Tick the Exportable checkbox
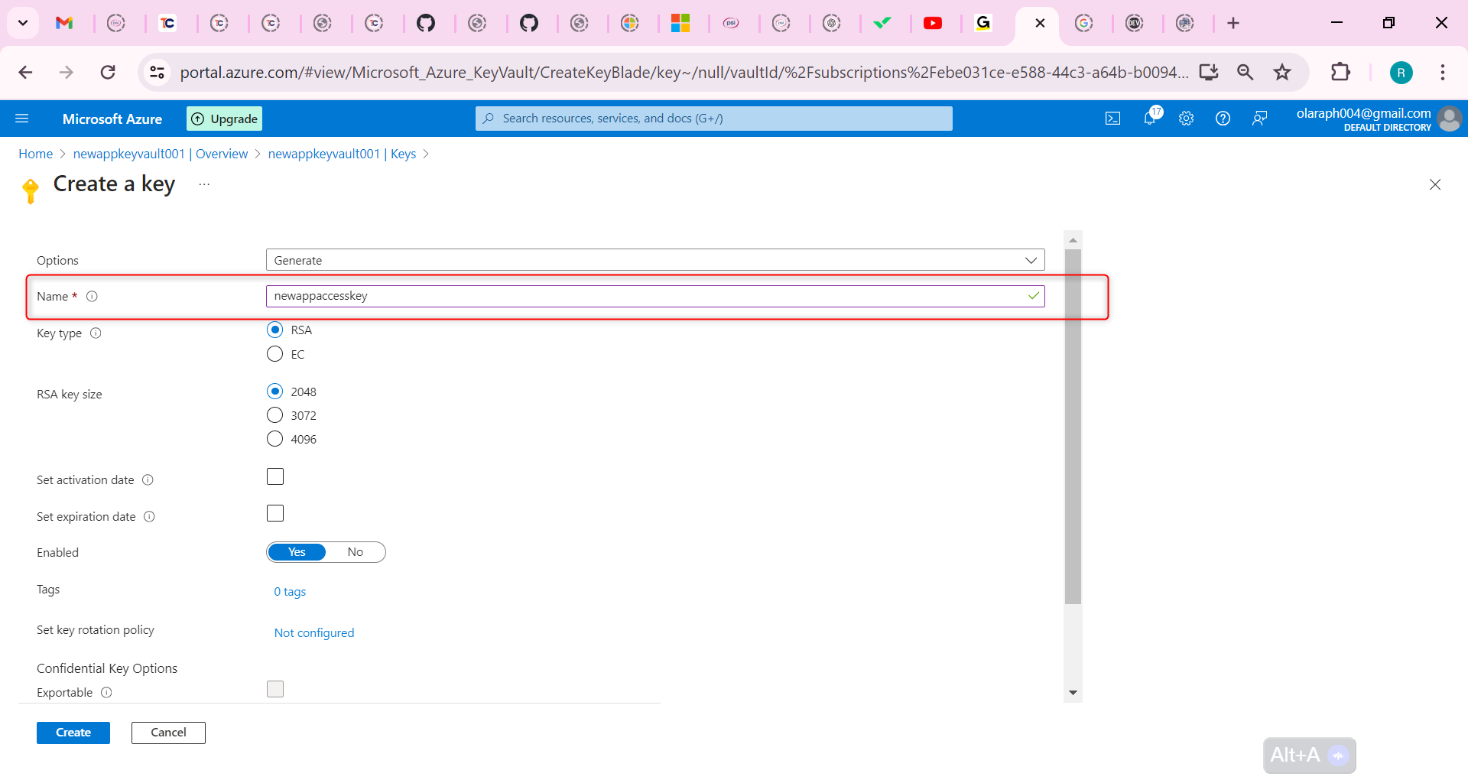Image resolution: width=1468 pixels, height=780 pixels. pyautogui.click(x=275, y=689)
